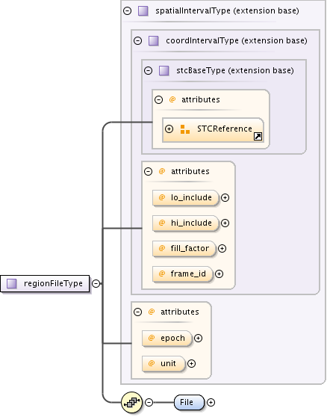Screen dimensions: 327x417
Task: Expand the epoch attribute
Action: click(198, 338)
